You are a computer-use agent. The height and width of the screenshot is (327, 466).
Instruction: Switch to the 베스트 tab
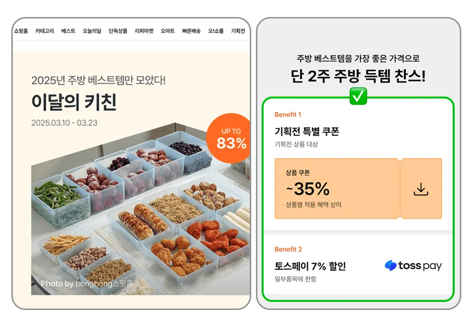(68, 31)
